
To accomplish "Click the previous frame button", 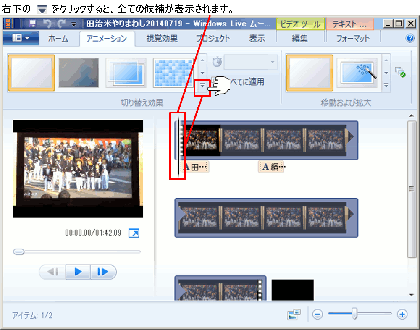I will click(52, 272).
